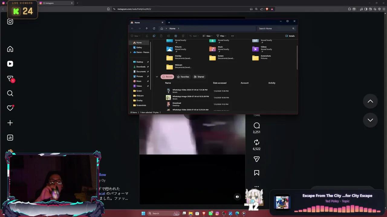The height and width of the screenshot is (217, 387).
Task: Switch to the Instagram browser tab
Action: pyautogui.click(x=56, y=3)
